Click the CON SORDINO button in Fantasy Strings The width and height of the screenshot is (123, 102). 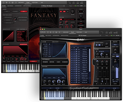[23, 20]
